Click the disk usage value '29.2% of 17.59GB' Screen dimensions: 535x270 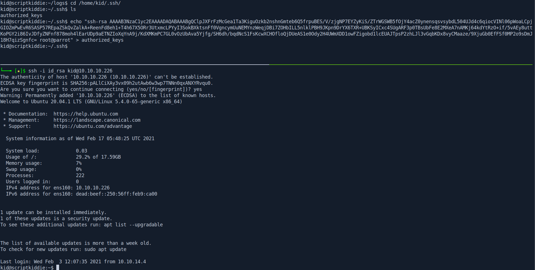pyautogui.click(x=98, y=157)
